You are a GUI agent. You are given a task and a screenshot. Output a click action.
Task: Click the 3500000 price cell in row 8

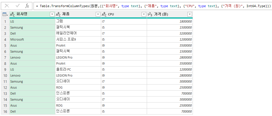(x=170, y=63)
